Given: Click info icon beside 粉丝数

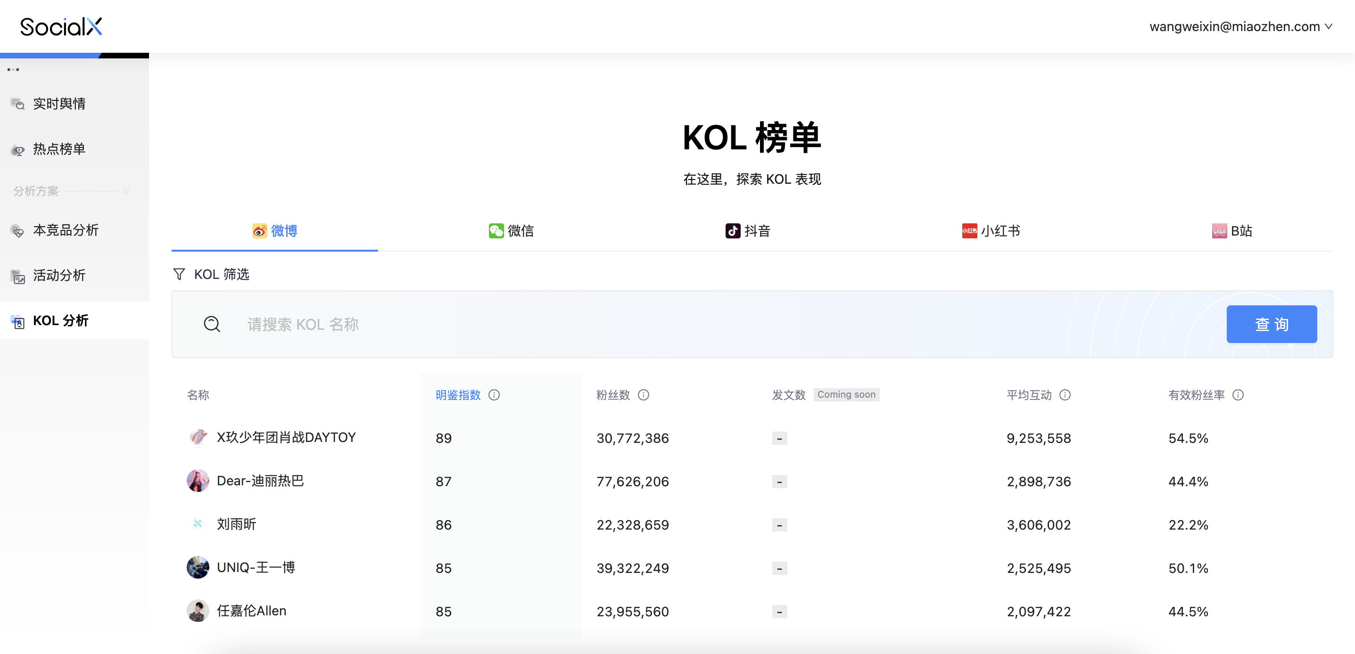Looking at the screenshot, I should (x=643, y=395).
